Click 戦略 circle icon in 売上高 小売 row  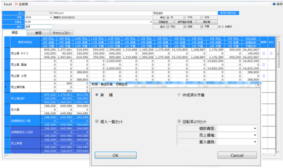tap(263, 75)
